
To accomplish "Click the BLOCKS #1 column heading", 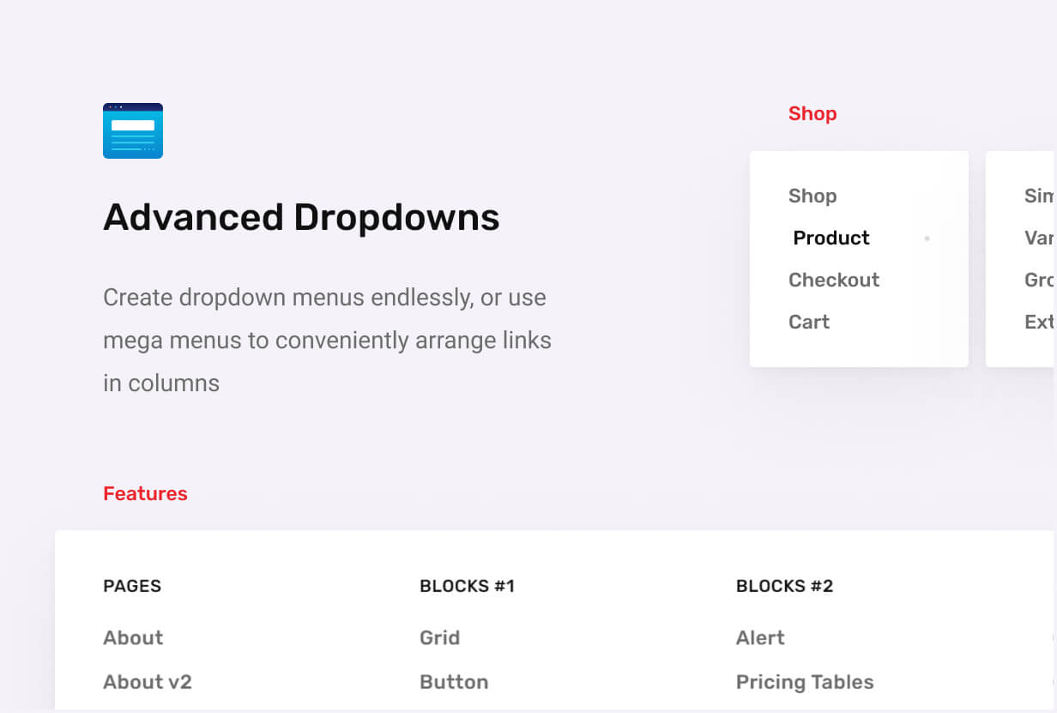I will [x=467, y=586].
